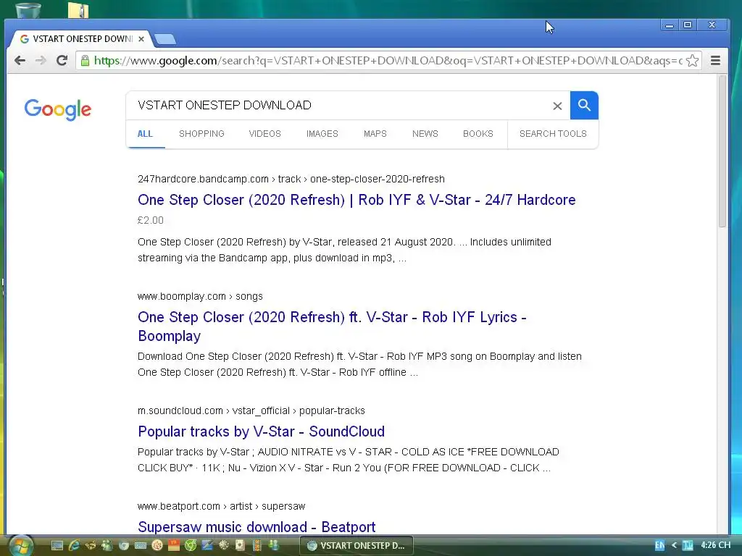Open a new tab next to the current tab

point(165,39)
